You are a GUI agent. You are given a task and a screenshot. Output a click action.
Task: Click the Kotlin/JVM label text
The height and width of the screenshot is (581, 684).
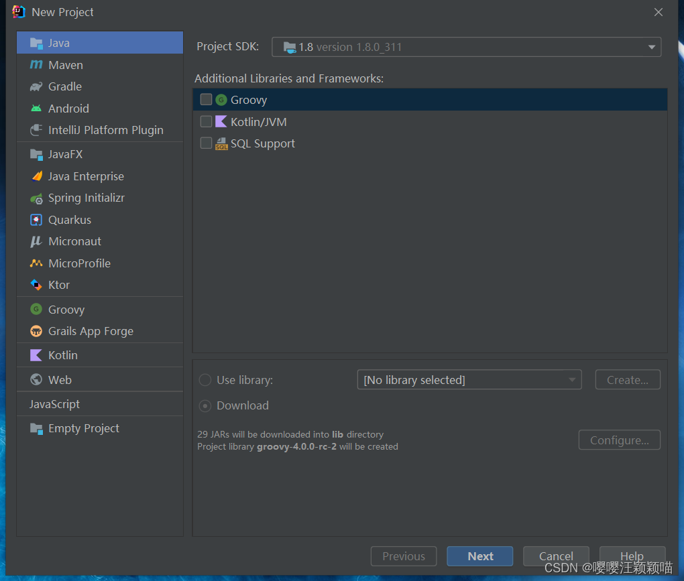point(259,122)
